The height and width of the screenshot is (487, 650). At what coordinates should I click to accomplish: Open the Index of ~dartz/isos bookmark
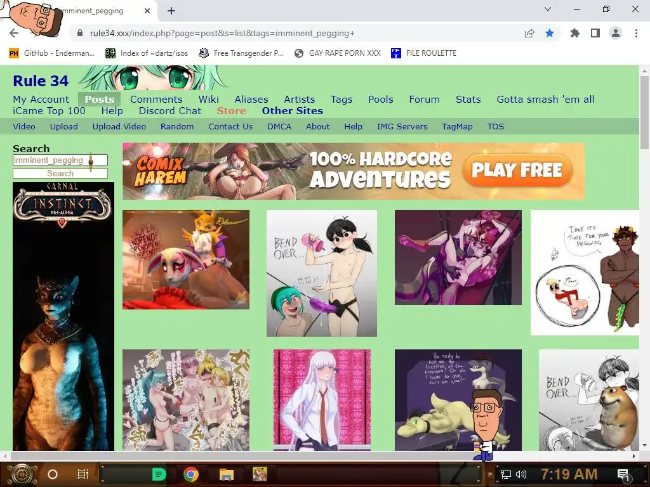[x=147, y=53]
